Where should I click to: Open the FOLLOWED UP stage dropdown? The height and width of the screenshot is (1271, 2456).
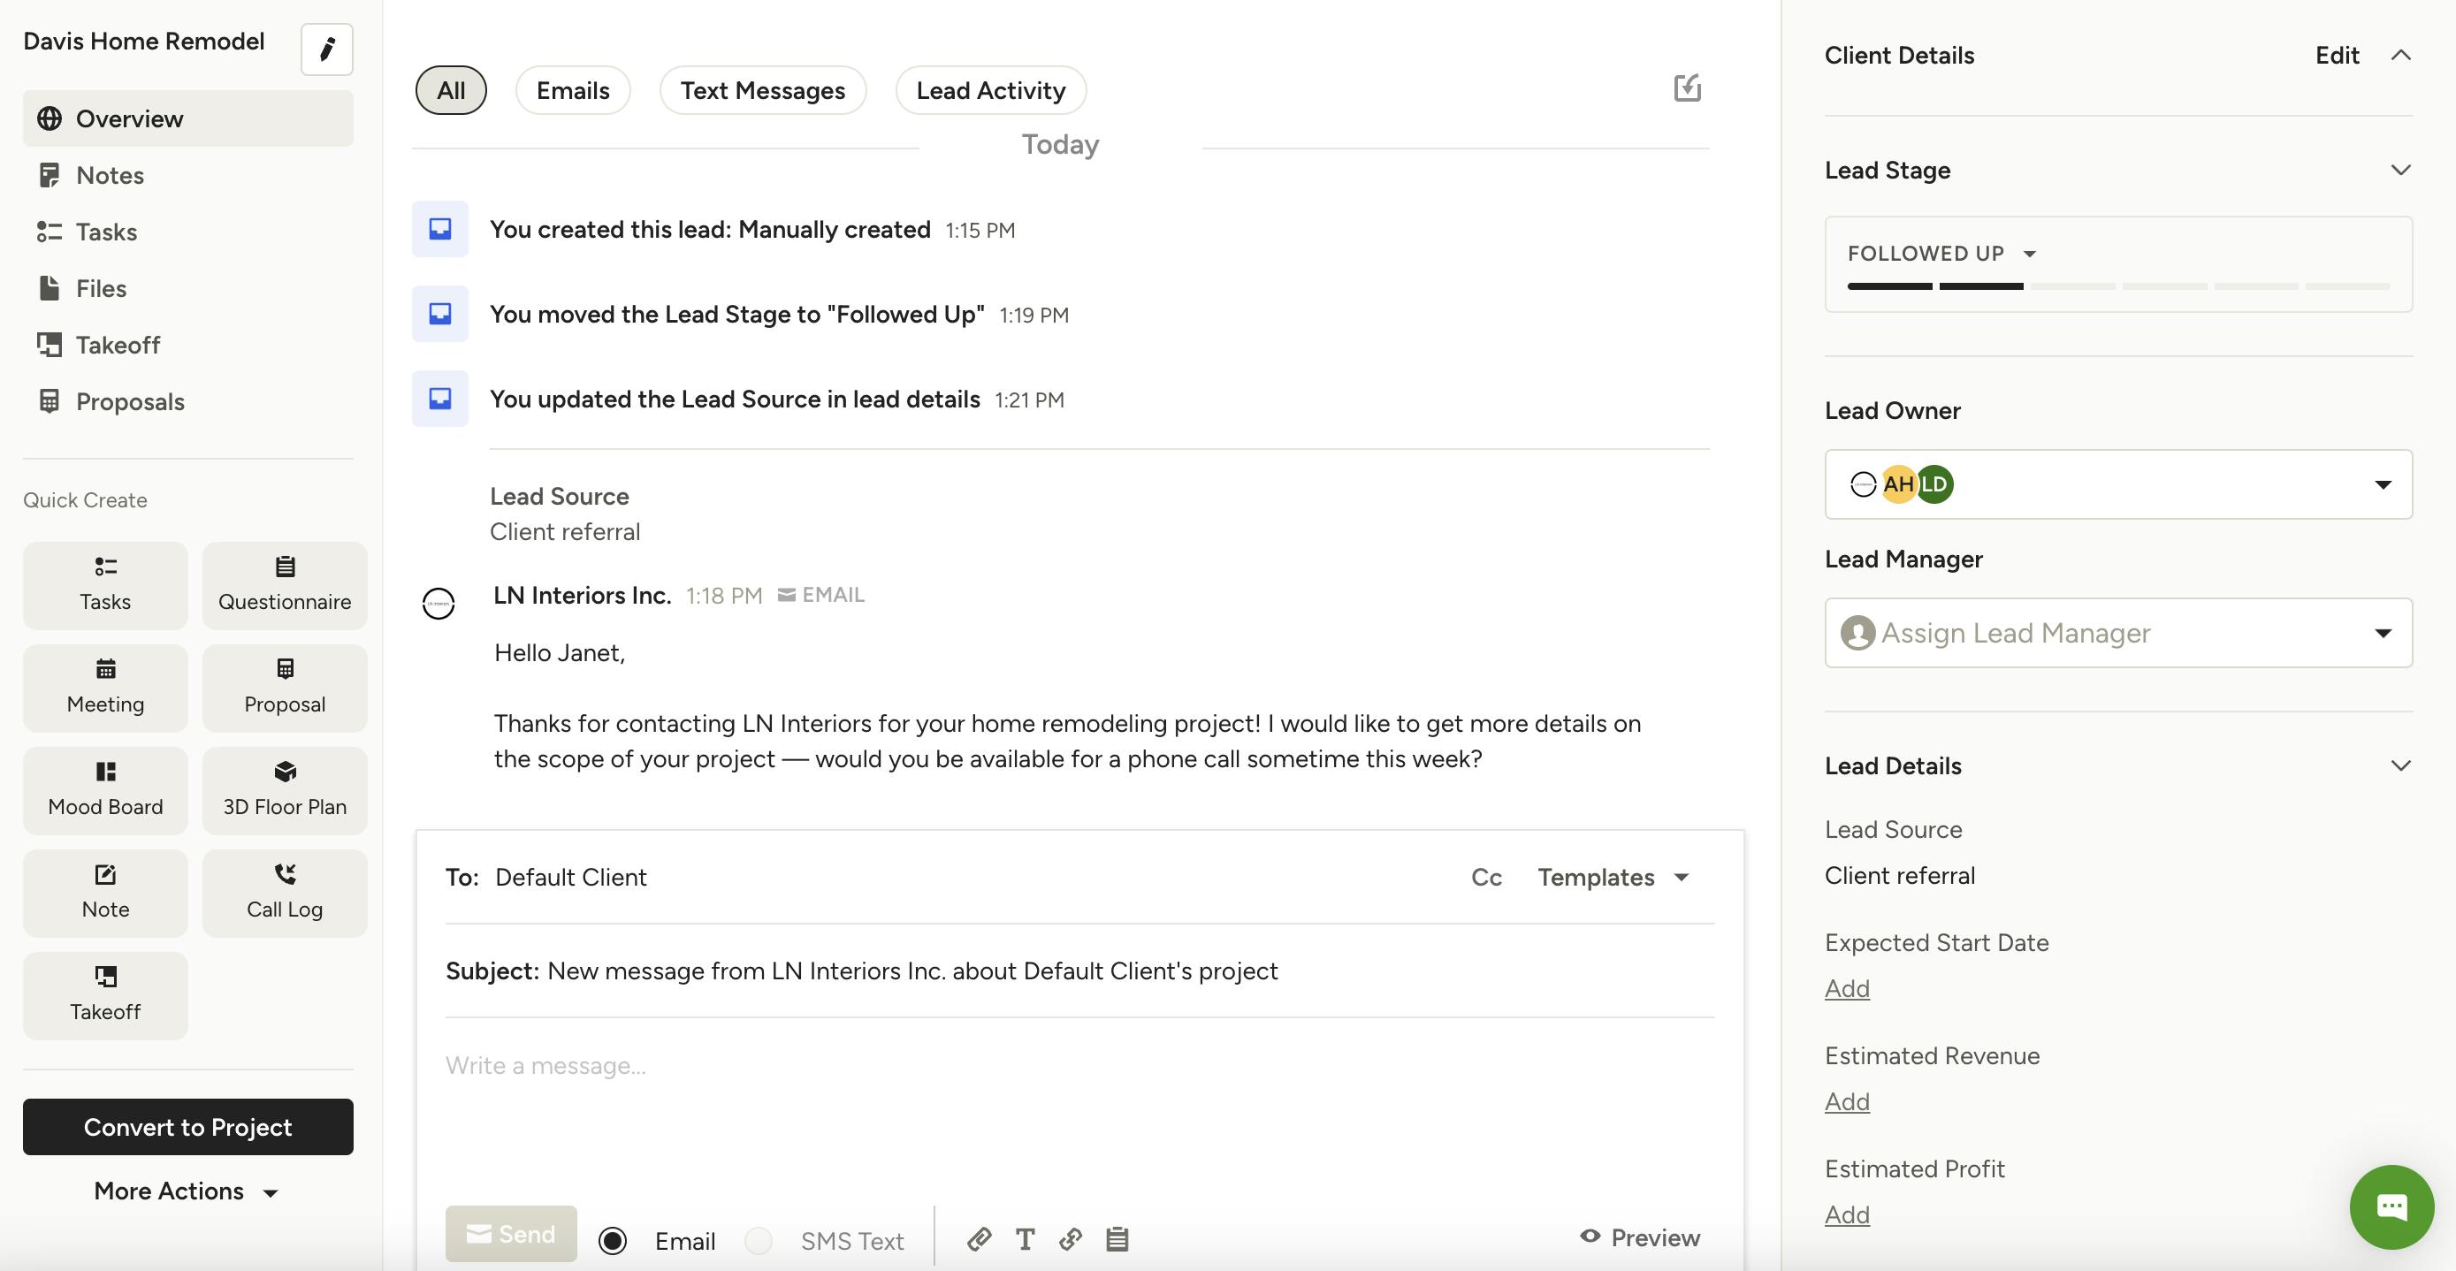pos(1942,254)
